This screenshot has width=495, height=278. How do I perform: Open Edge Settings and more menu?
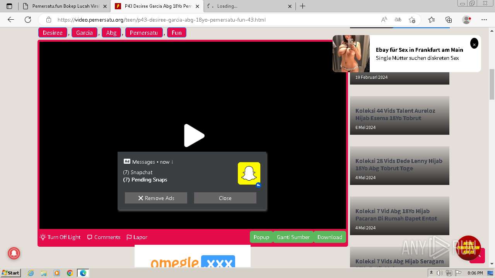tap(484, 20)
